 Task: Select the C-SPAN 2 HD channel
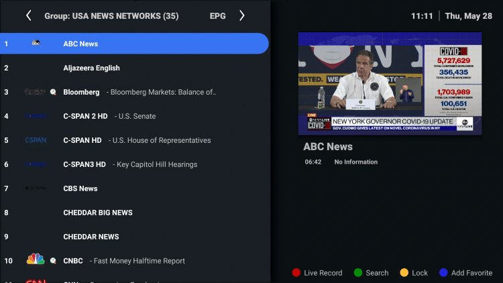tap(85, 116)
